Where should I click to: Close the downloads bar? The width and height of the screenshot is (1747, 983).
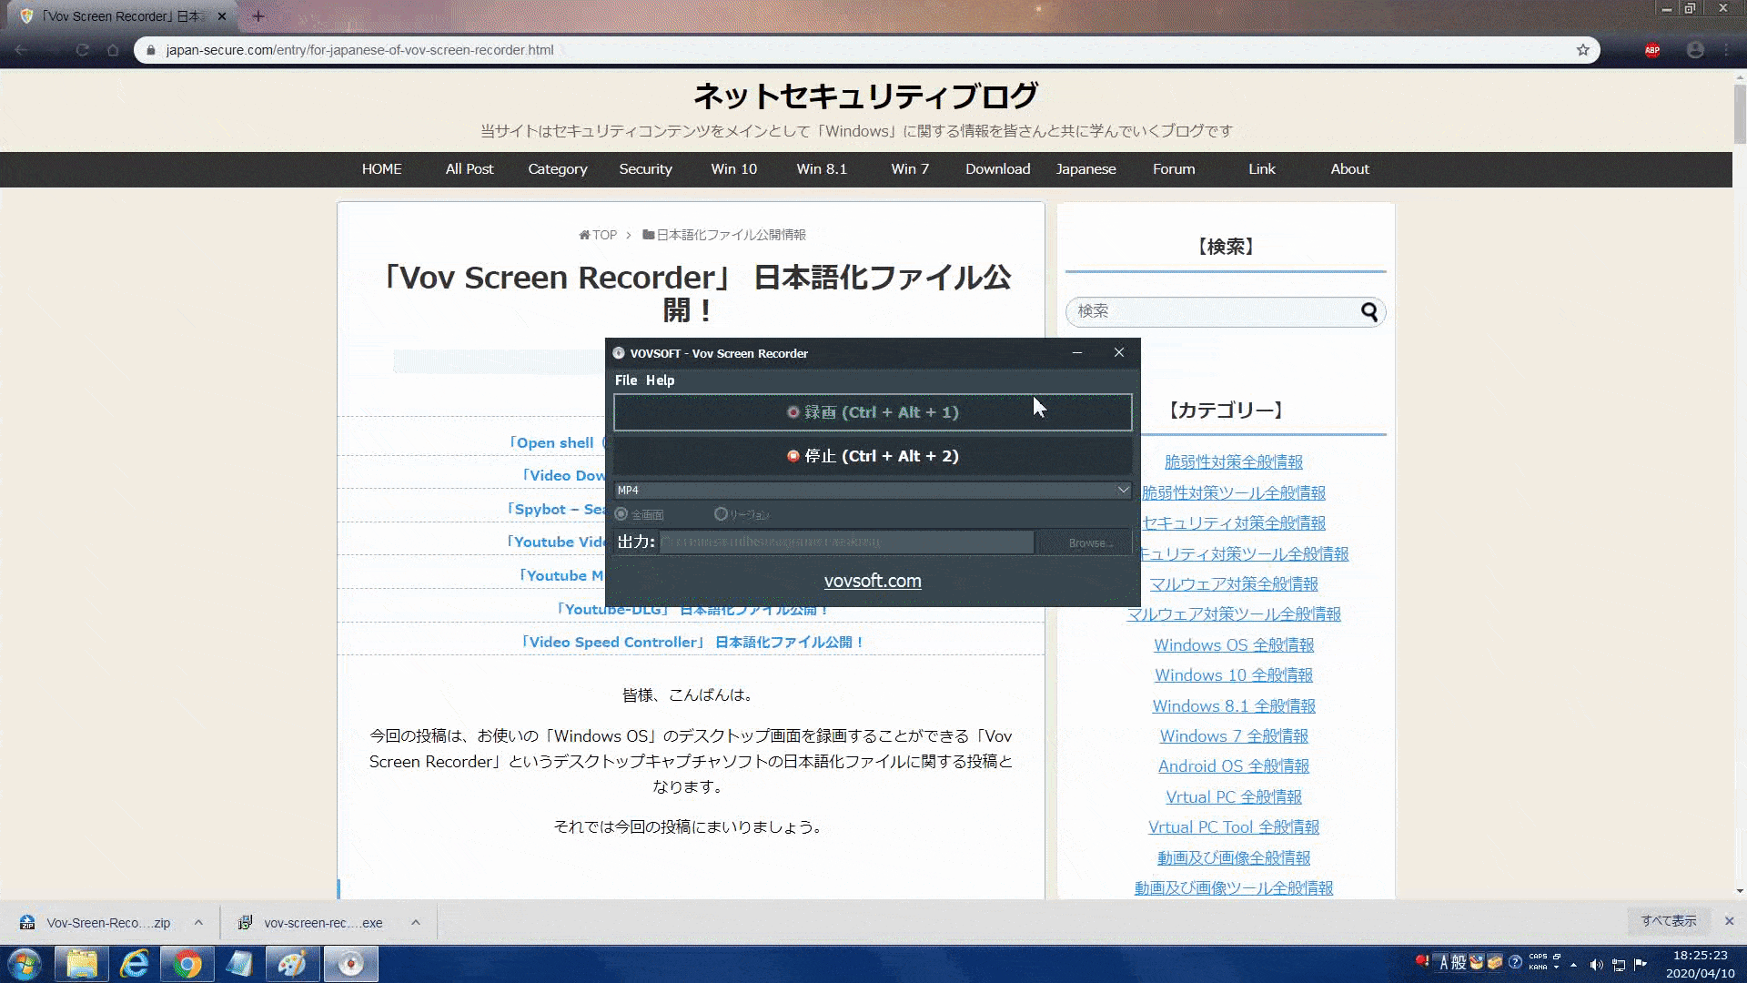pyautogui.click(x=1730, y=921)
